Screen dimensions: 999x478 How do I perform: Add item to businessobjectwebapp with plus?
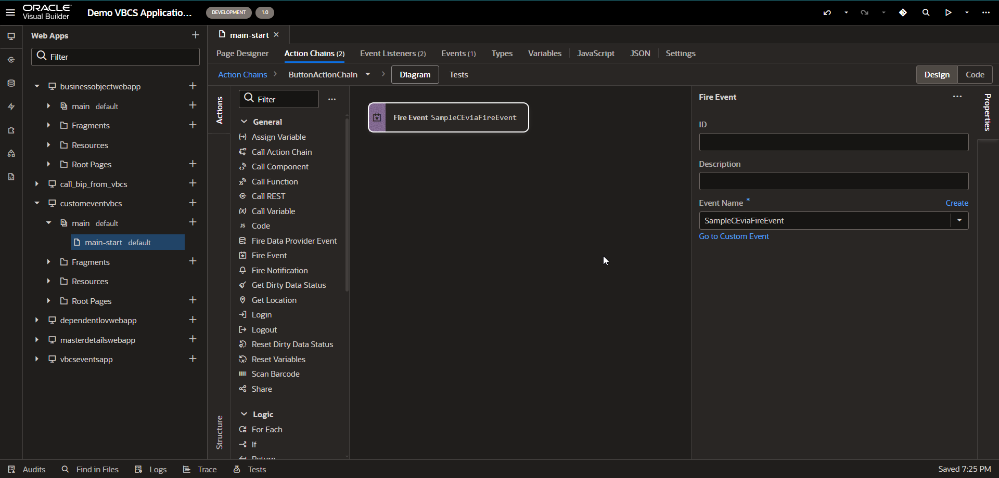point(193,86)
